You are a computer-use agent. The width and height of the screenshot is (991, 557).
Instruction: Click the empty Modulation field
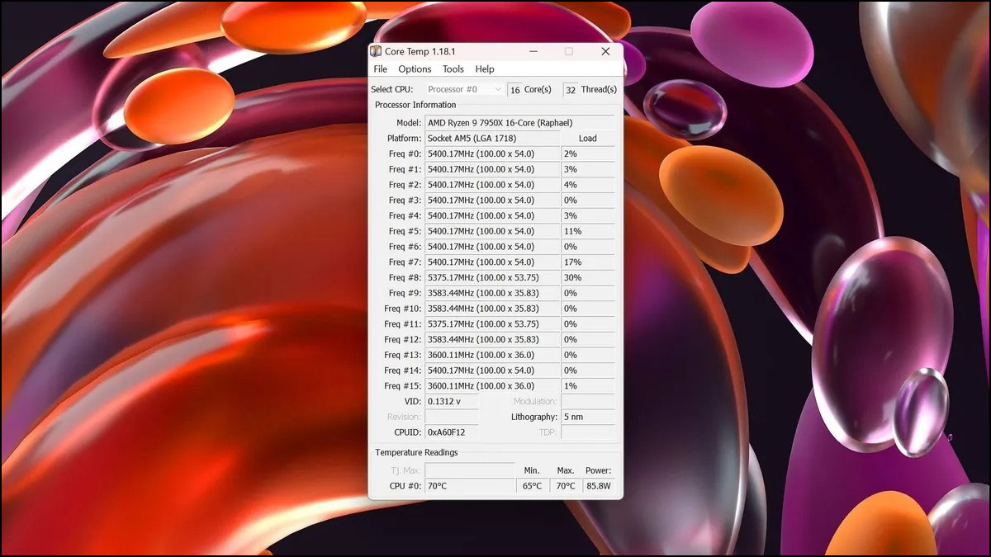(x=588, y=402)
